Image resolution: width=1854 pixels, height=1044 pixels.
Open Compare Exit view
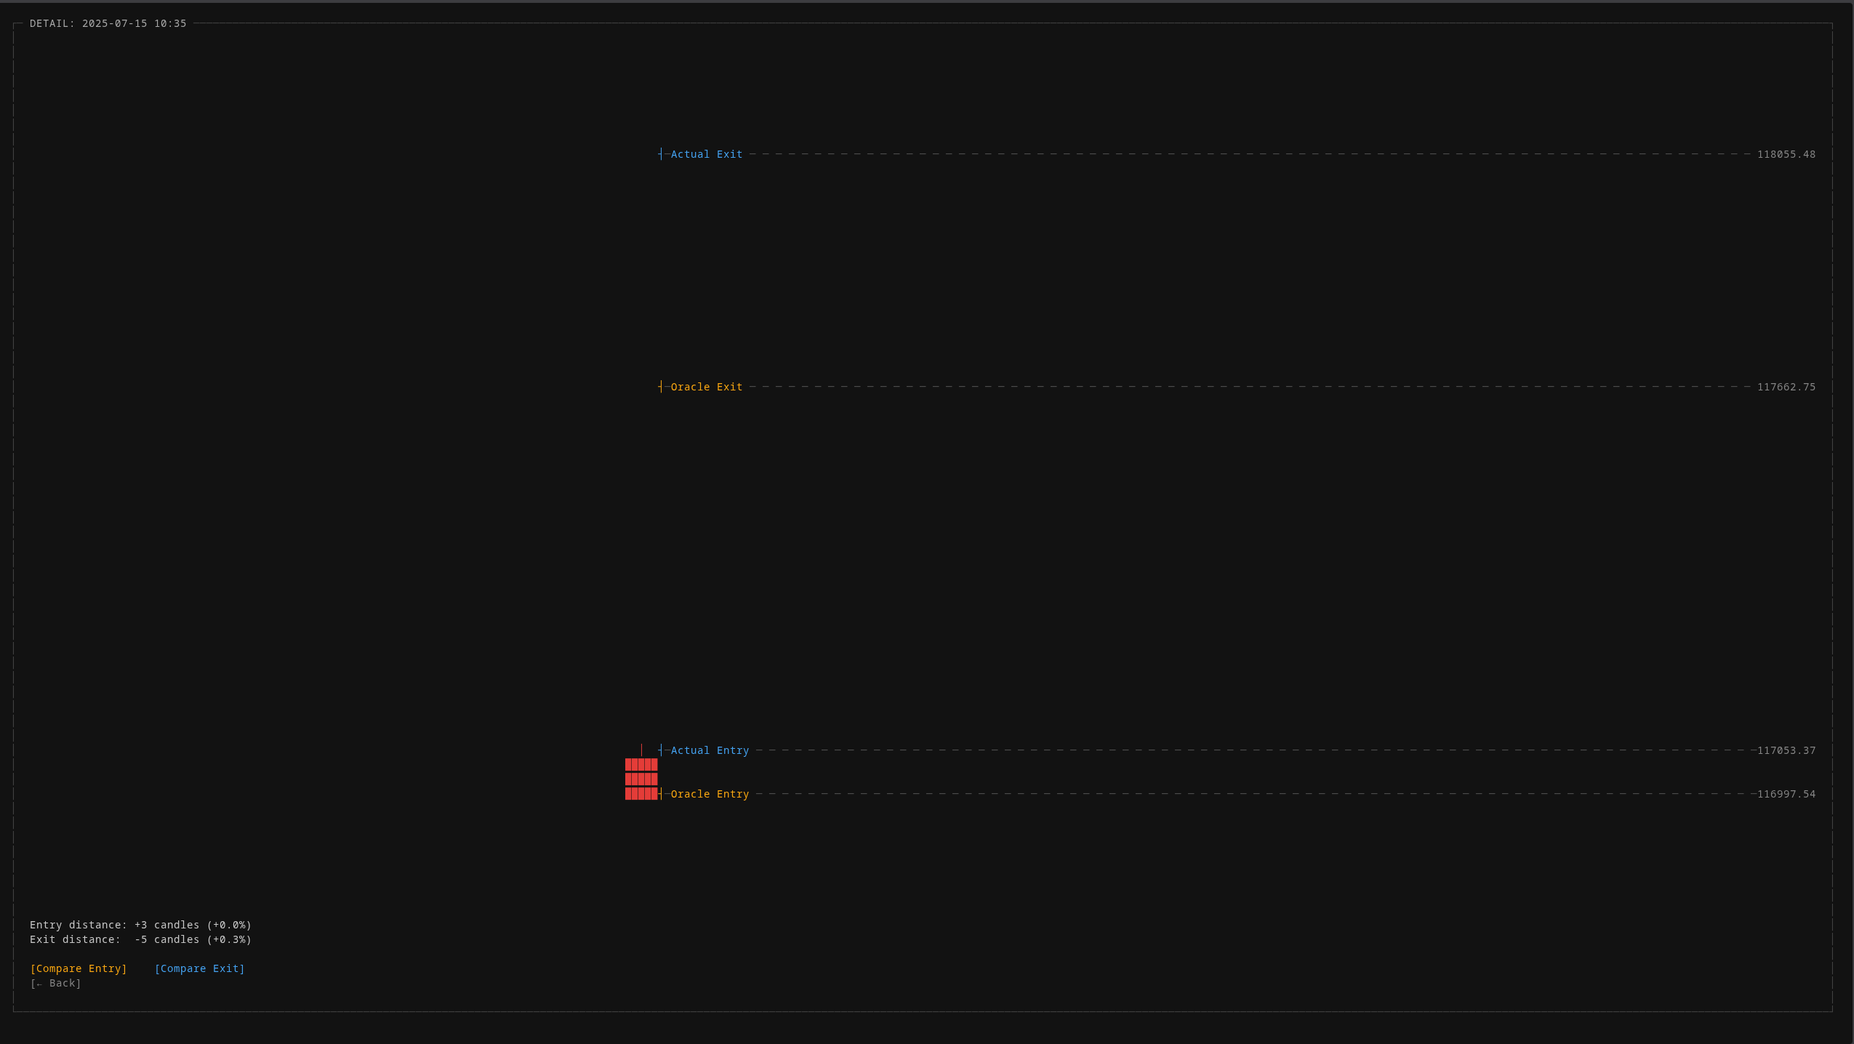(199, 968)
